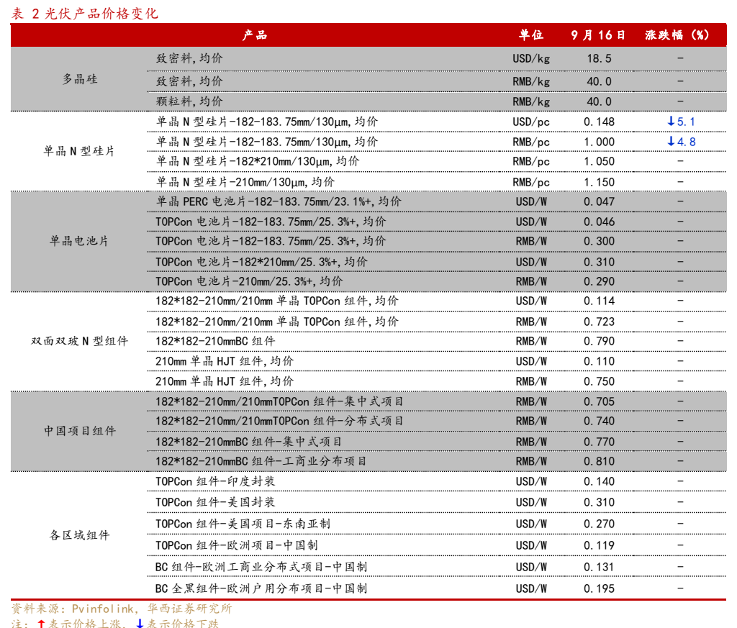The height and width of the screenshot is (628, 737).
Task: Click the price value 1.000
Action: pyautogui.click(x=600, y=142)
